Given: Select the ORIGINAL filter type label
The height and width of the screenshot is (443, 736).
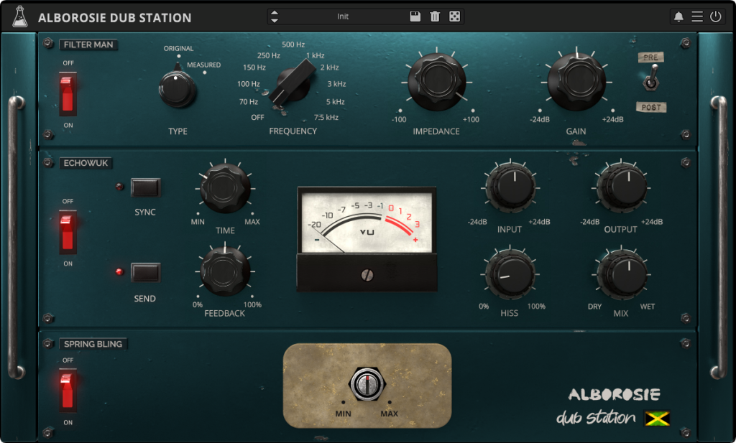Looking at the screenshot, I should pos(178,48).
